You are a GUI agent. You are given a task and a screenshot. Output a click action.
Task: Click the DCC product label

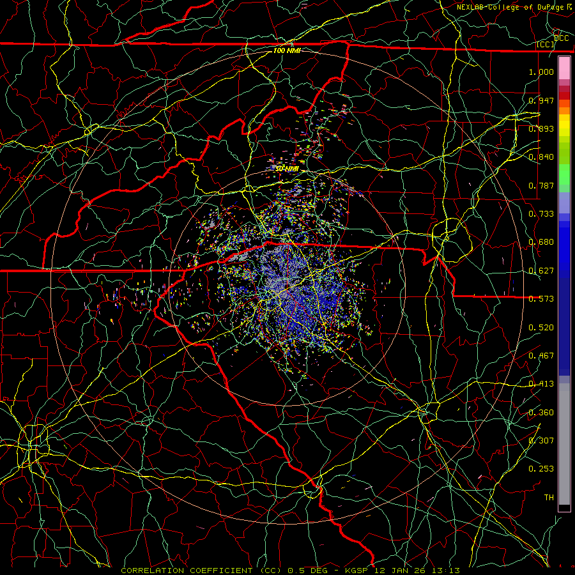click(562, 38)
